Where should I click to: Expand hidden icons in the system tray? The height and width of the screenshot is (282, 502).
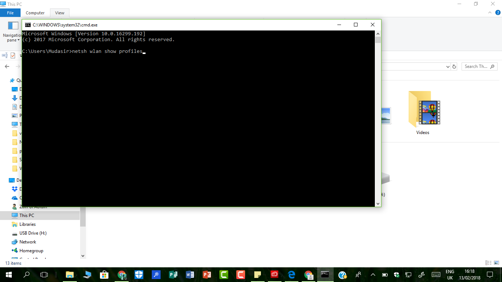[372, 274]
